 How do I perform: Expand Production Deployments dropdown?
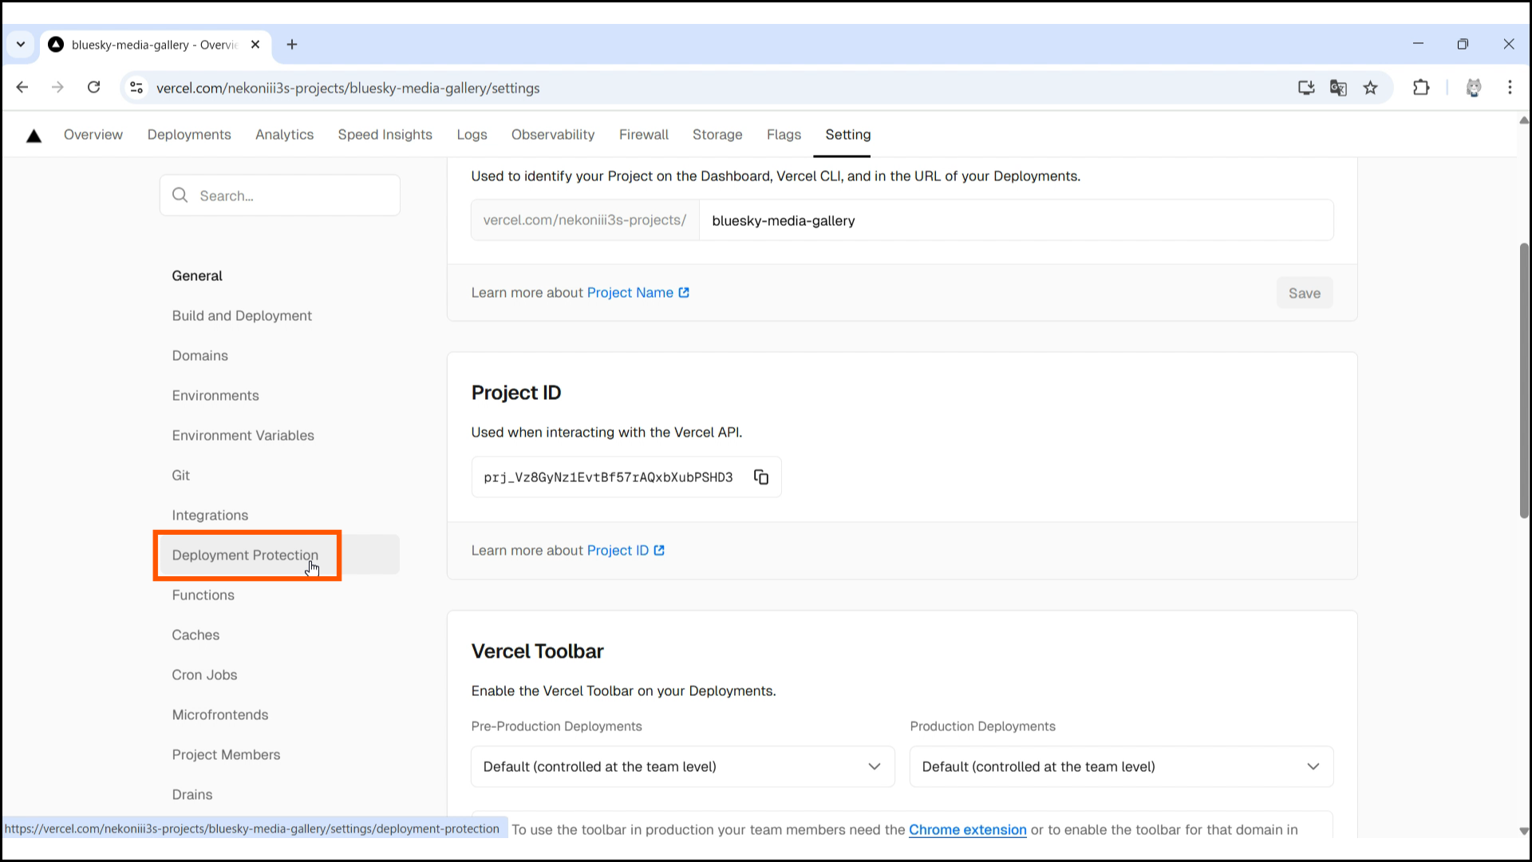1121,766
